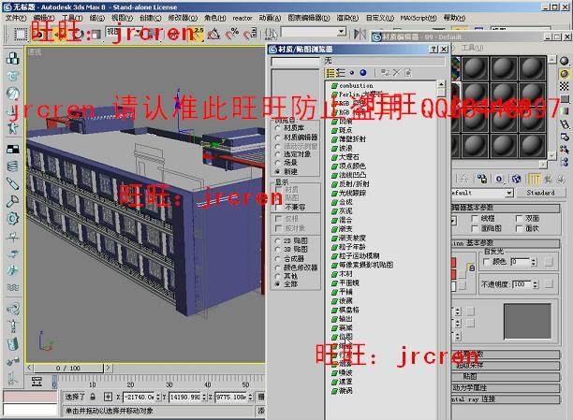Enable 不兼容 checkbox in browser
Screen dimensions: 573x420
(278, 207)
